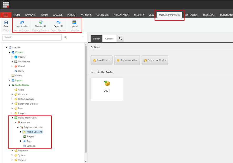The width and height of the screenshot is (233, 163).
Task: Select the Audio folder tree item
Action: point(21,90)
